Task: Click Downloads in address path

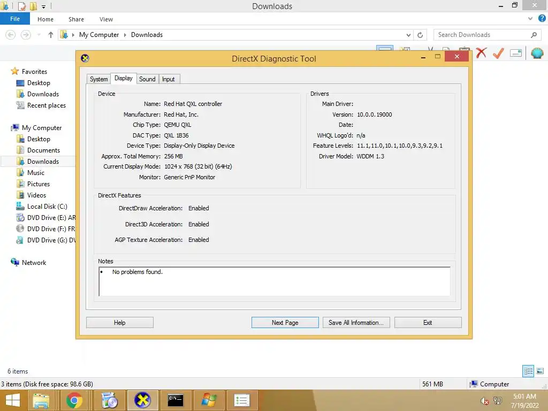Action: pyautogui.click(x=147, y=35)
